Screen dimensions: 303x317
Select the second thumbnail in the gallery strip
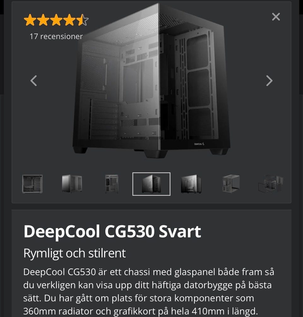72,184
